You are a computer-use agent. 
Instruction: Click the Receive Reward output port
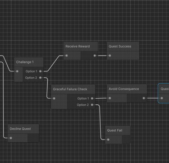pyautogui.click(x=95, y=56)
